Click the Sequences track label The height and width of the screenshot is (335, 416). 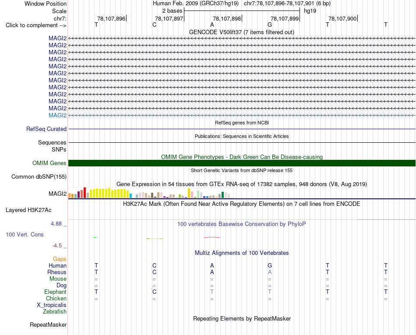point(52,142)
